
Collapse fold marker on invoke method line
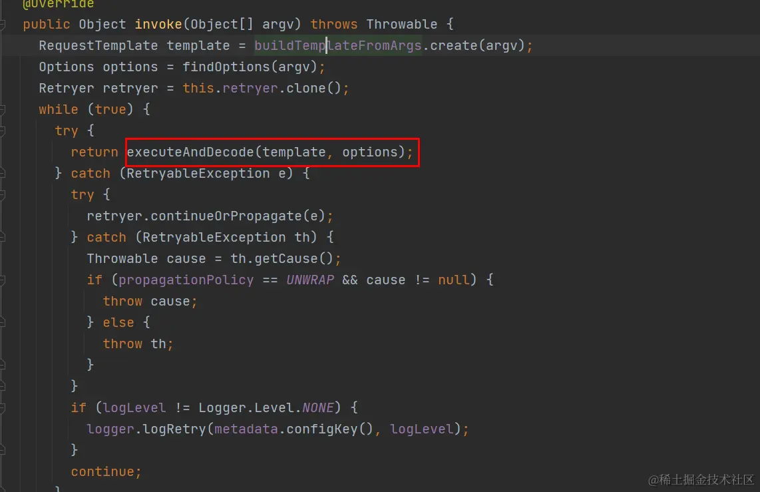coord(2,24)
